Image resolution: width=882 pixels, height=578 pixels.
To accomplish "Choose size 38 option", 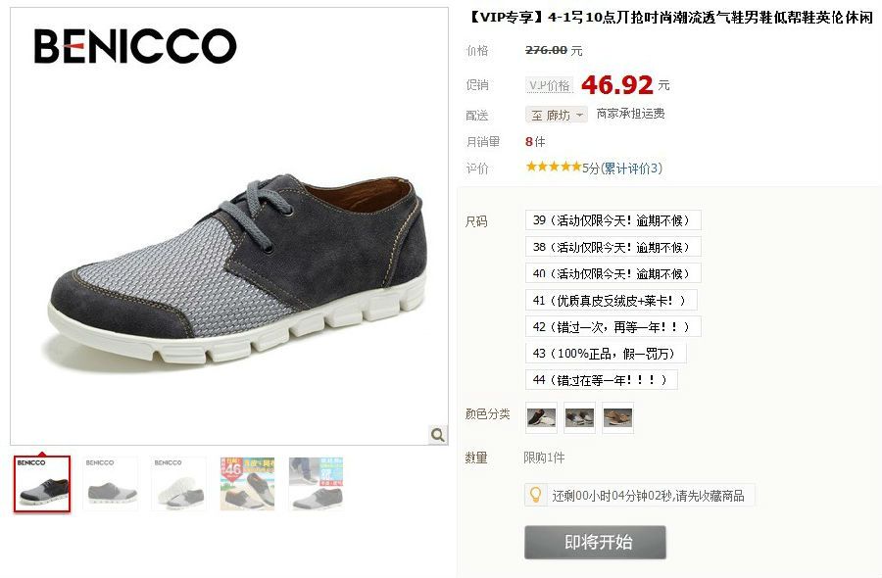I will coord(613,247).
